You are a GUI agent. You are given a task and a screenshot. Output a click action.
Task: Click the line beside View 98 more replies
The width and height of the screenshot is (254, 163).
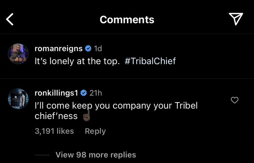tap(42, 155)
